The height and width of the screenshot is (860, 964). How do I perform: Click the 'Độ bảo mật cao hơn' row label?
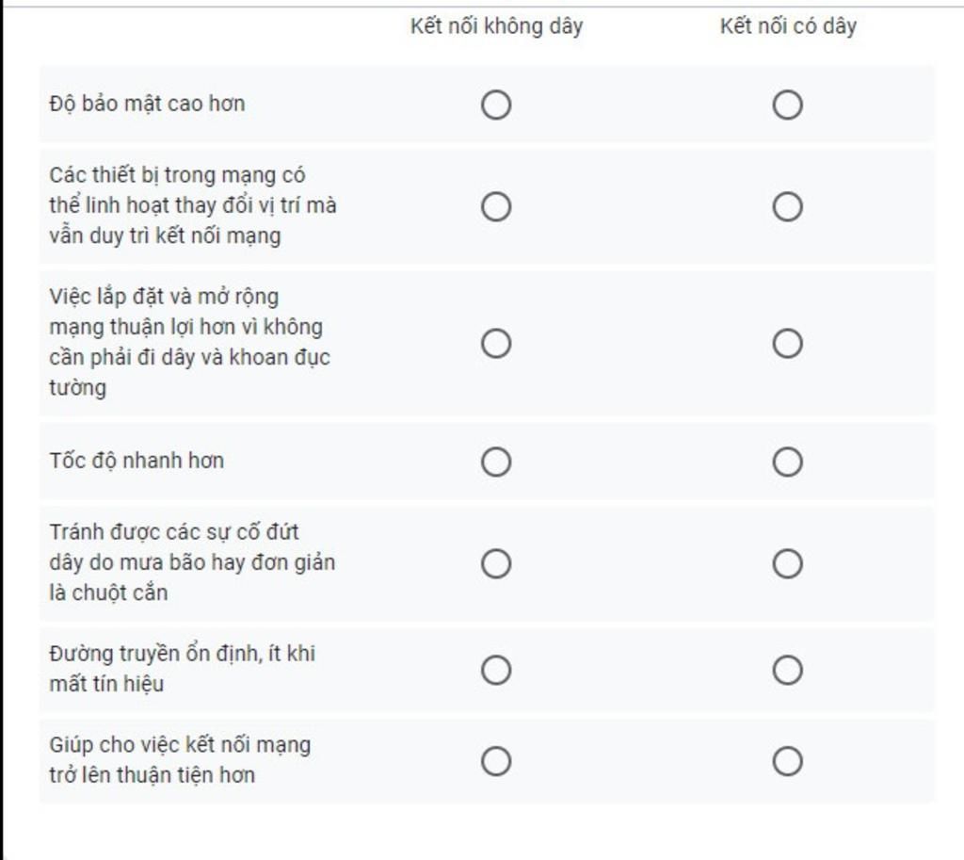point(147,104)
